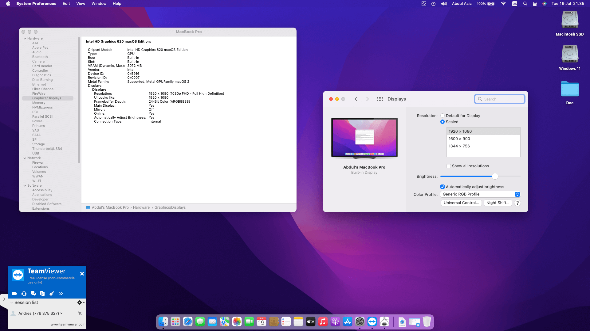Collapse Hardware tree in System Information
The image size is (590, 331).
pyautogui.click(x=25, y=39)
